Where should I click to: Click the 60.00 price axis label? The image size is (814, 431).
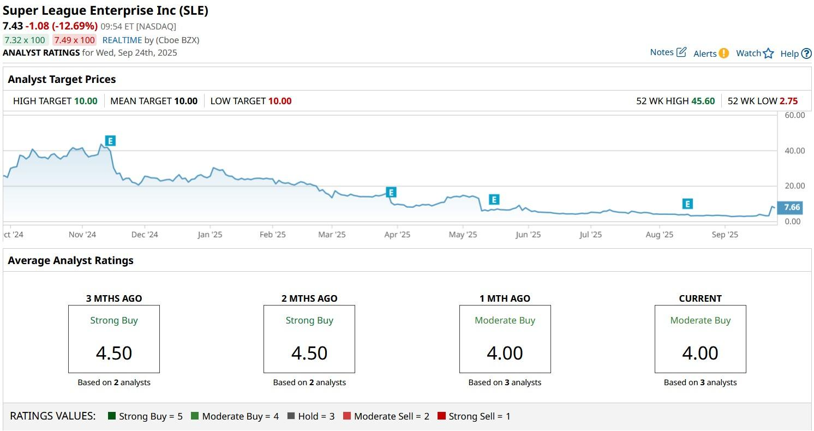point(794,115)
